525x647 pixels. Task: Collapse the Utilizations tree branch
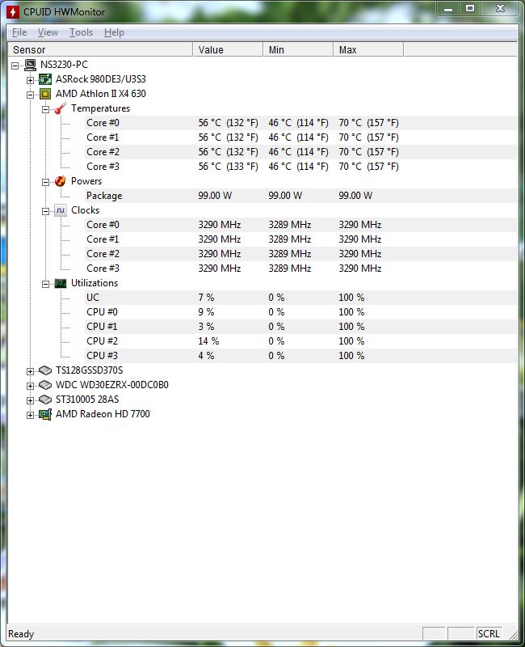point(46,283)
